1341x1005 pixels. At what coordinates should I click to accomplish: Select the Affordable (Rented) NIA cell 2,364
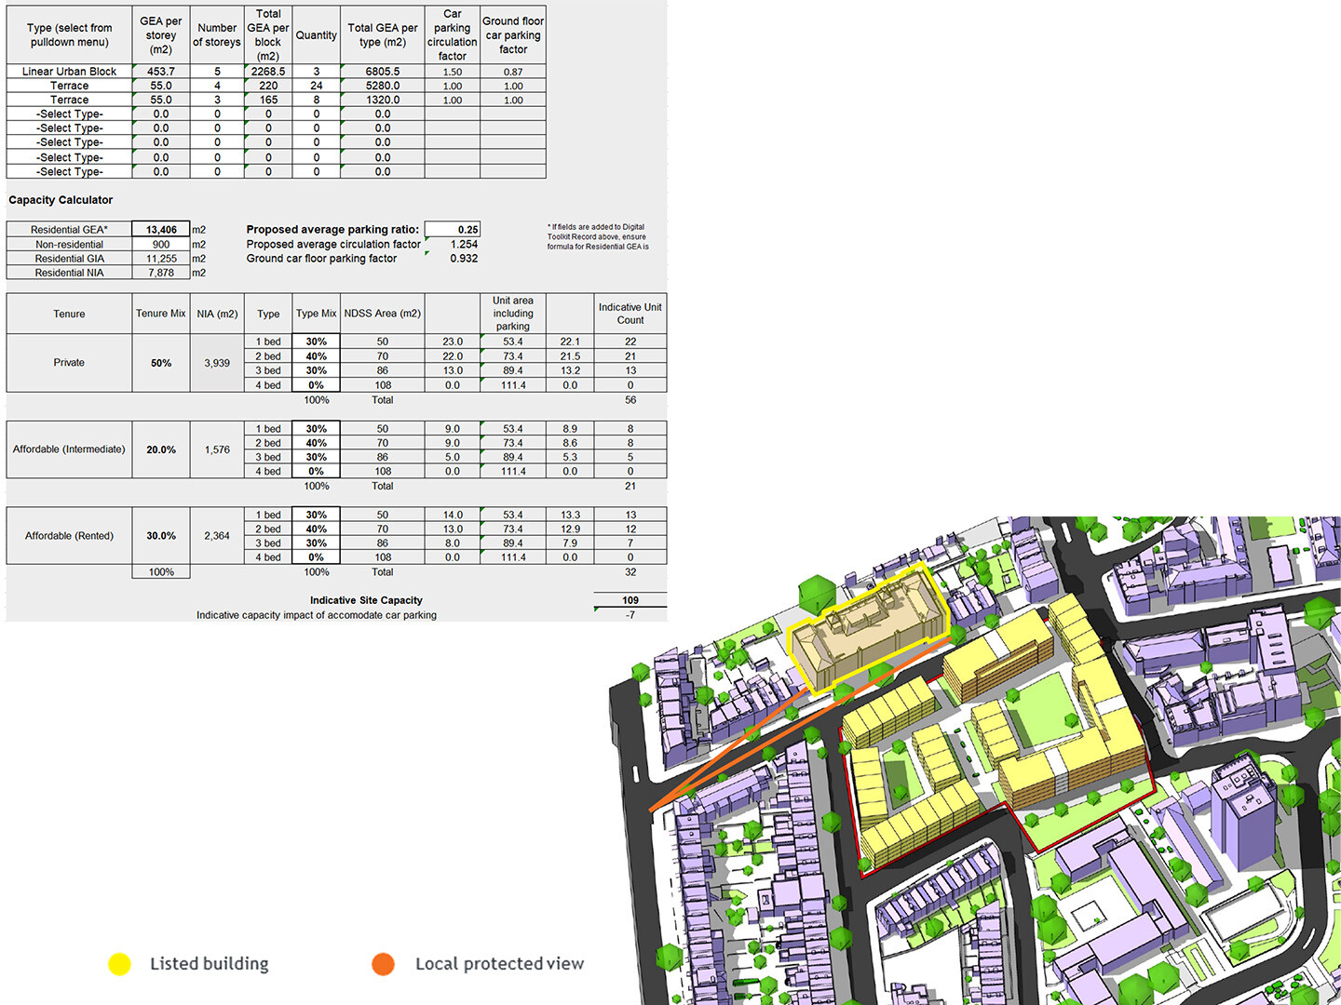click(217, 536)
